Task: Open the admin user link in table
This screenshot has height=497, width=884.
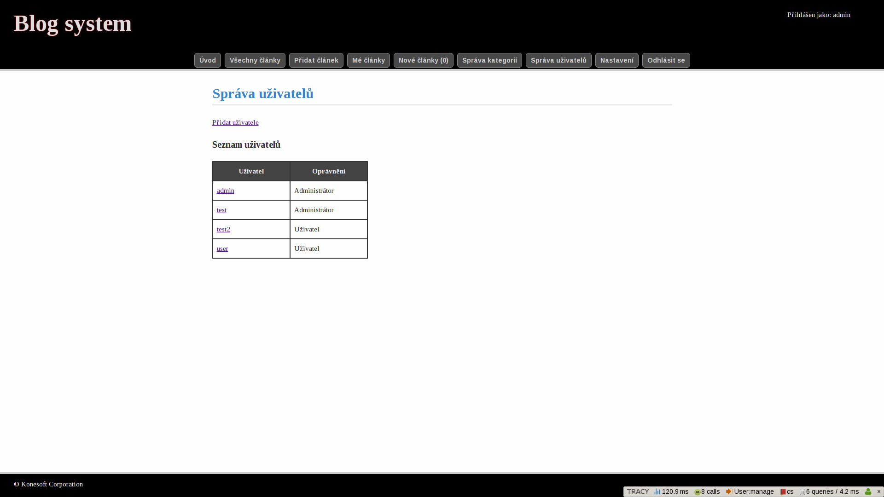Action: pyautogui.click(x=226, y=191)
